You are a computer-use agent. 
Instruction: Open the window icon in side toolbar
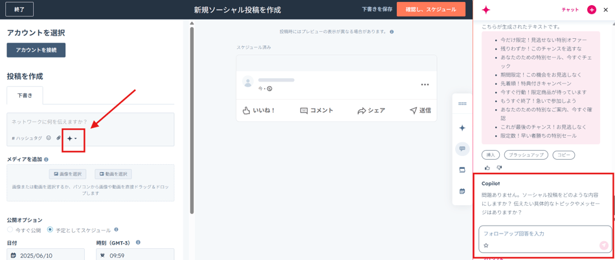click(462, 170)
